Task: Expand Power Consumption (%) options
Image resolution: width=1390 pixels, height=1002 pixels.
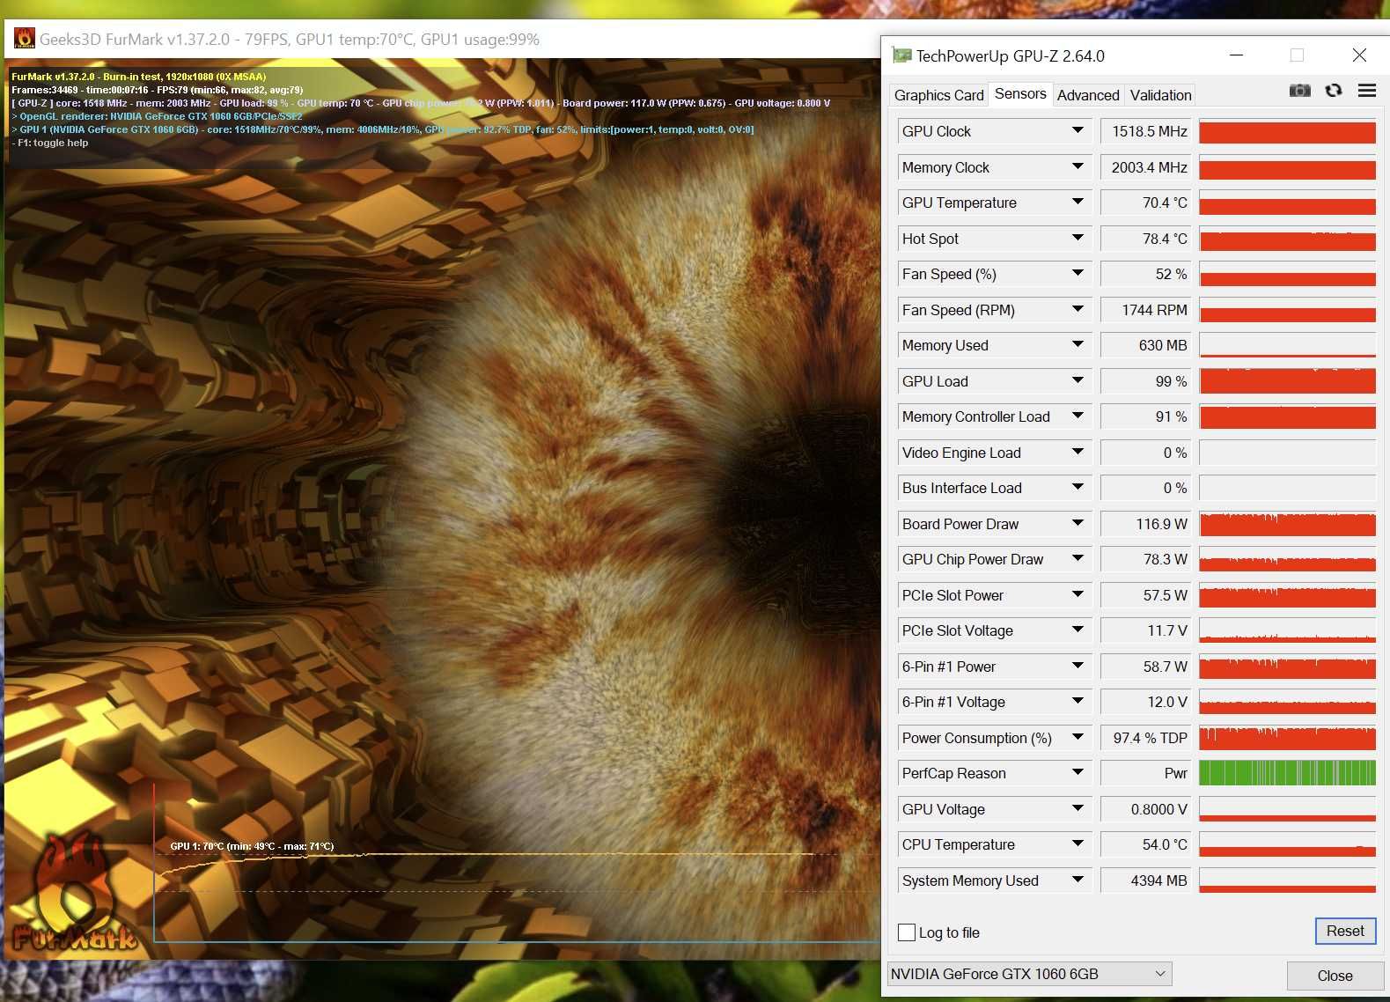Action: pos(1077,737)
